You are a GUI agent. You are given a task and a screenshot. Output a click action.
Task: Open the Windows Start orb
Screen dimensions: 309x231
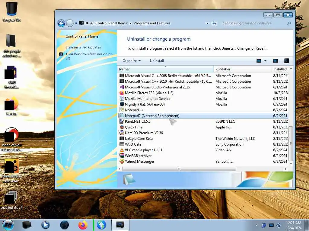click(8, 225)
